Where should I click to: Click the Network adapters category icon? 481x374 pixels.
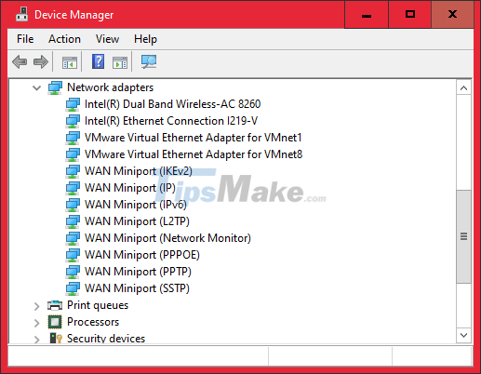[x=55, y=87]
